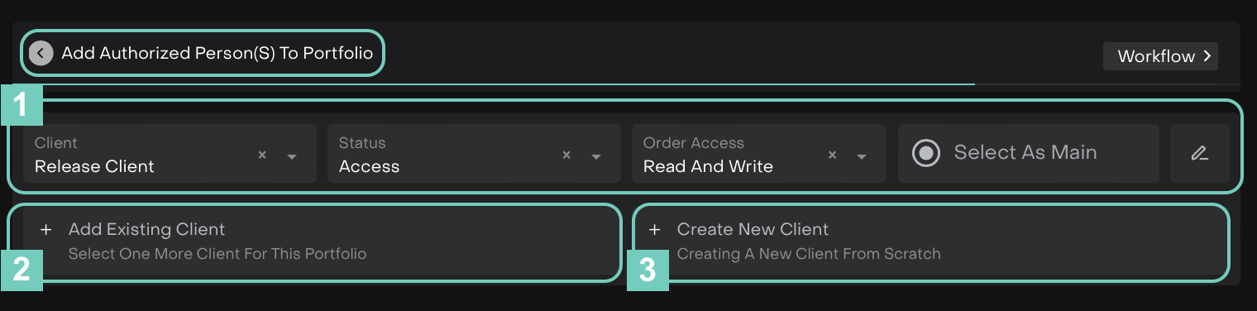
Task: Click Add Existing Client button
Action: pos(322,241)
